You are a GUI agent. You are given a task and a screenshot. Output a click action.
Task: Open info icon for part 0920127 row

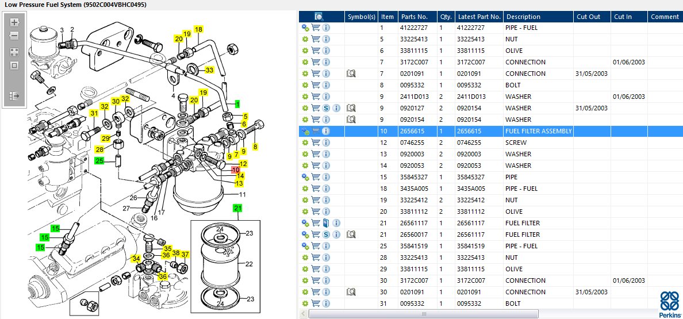point(336,108)
